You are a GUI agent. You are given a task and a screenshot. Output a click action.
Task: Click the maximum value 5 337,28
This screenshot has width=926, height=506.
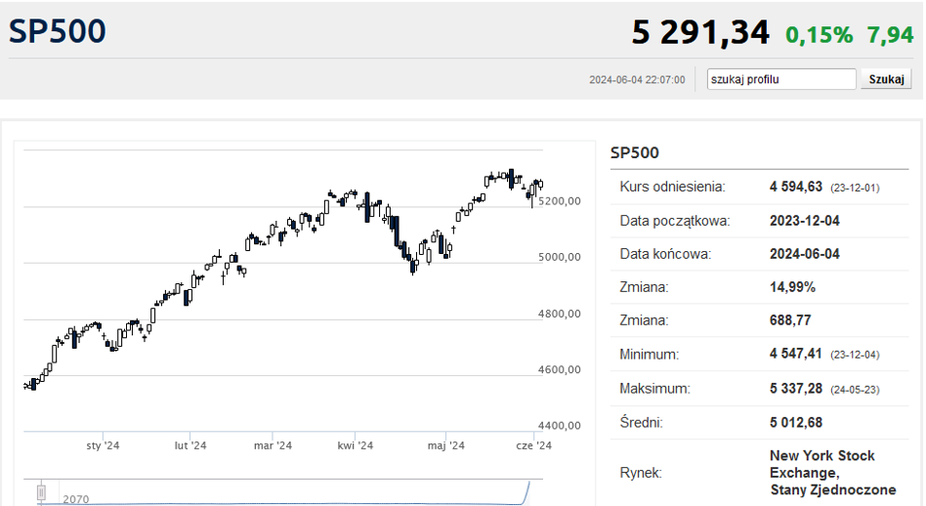(x=795, y=389)
